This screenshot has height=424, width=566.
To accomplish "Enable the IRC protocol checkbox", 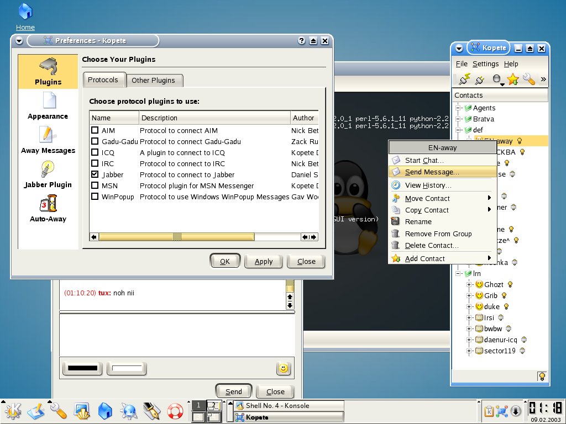I will pyautogui.click(x=95, y=163).
